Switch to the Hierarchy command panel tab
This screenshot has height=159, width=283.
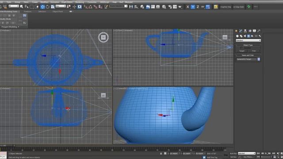coord(245,31)
